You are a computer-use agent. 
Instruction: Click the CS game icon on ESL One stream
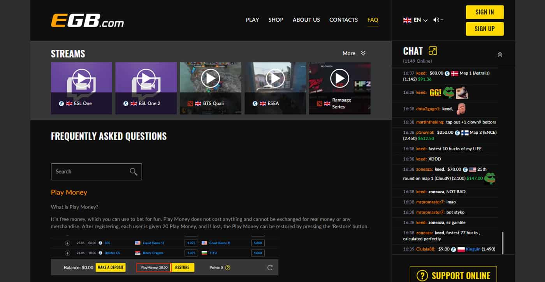(x=61, y=103)
